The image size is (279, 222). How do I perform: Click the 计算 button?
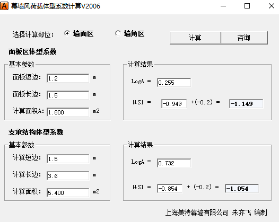[x=195, y=38]
